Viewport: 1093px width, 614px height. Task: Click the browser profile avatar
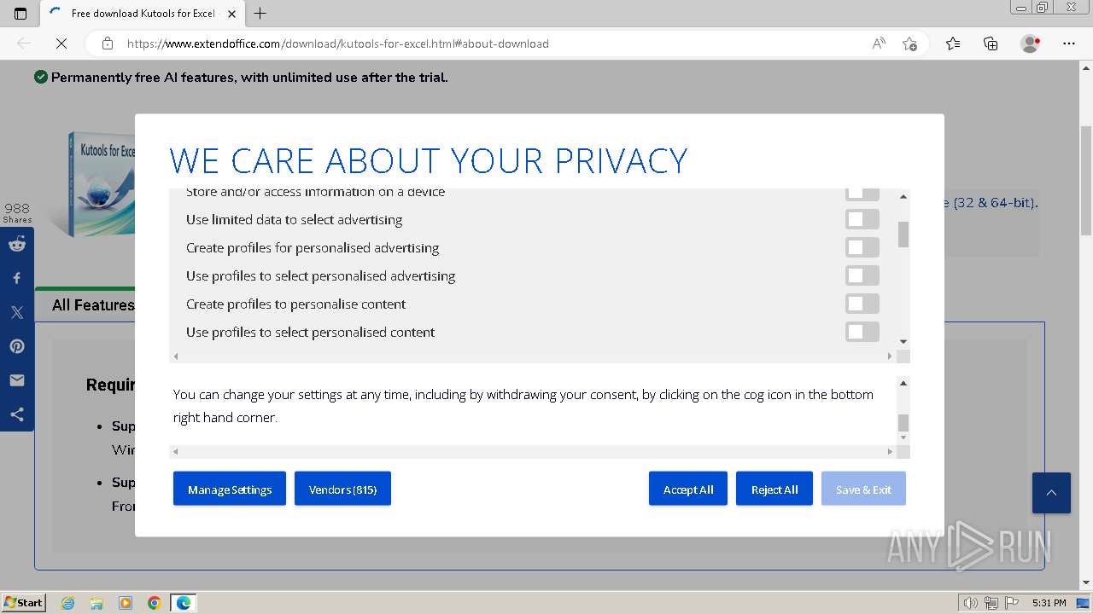tap(1030, 43)
